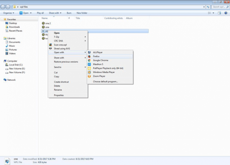Open Downloads in Favorites

pyautogui.click(x=14, y=27)
